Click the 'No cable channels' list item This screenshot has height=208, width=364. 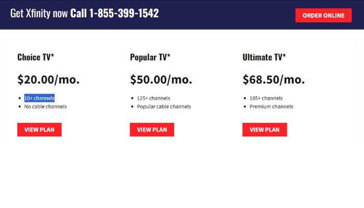[x=46, y=107]
